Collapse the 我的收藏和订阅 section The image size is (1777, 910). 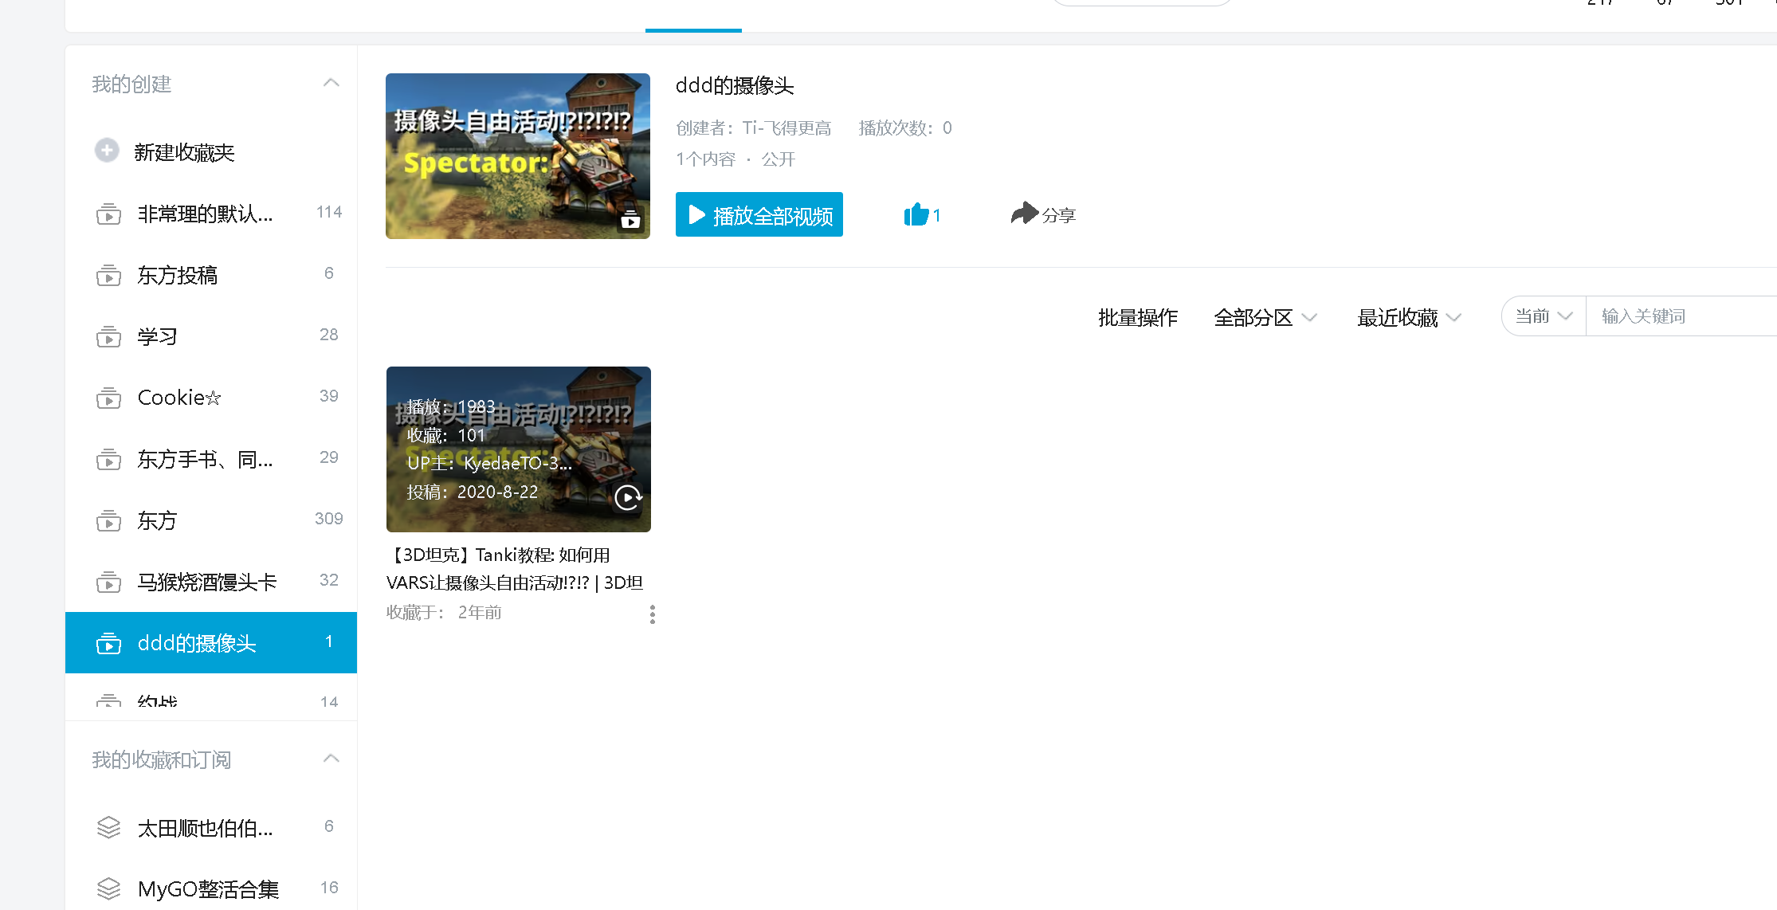click(331, 758)
